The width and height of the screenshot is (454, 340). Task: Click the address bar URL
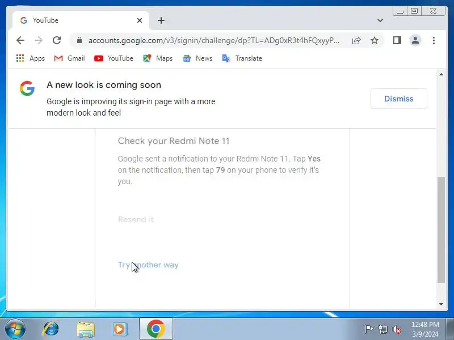214,40
